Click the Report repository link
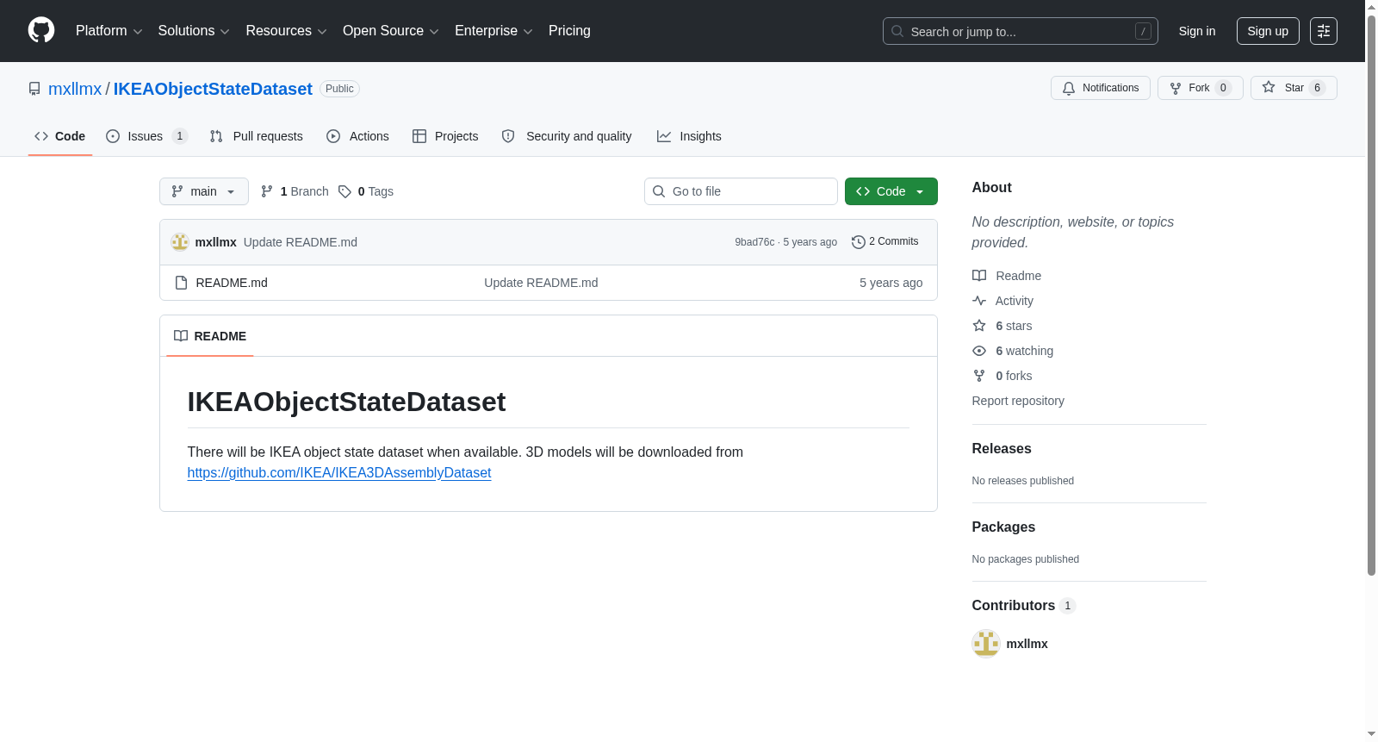1378x742 pixels. tap(1018, 401)
